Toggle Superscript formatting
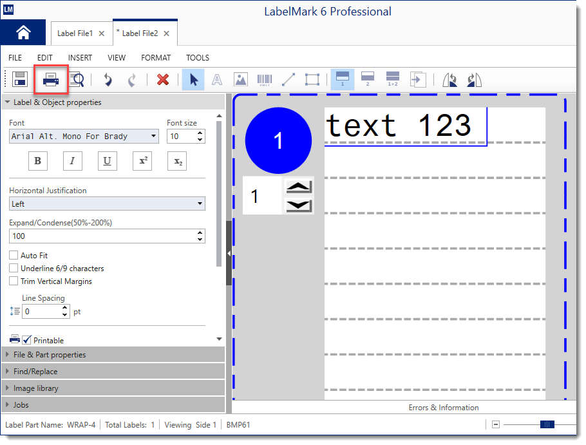 [142, 161]
